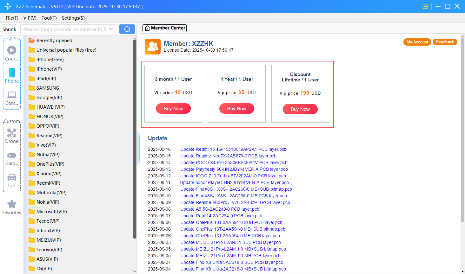The image size is (465, 274).
Task: Open Update honor Play9C PCB link
Action: 234,182
